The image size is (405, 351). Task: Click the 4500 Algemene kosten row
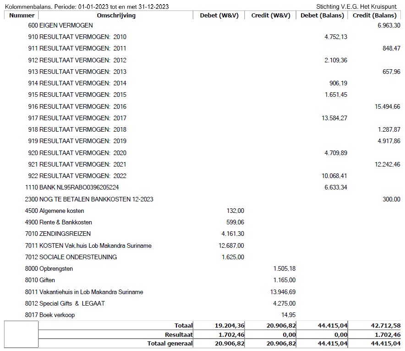click(x=55, y=211)
